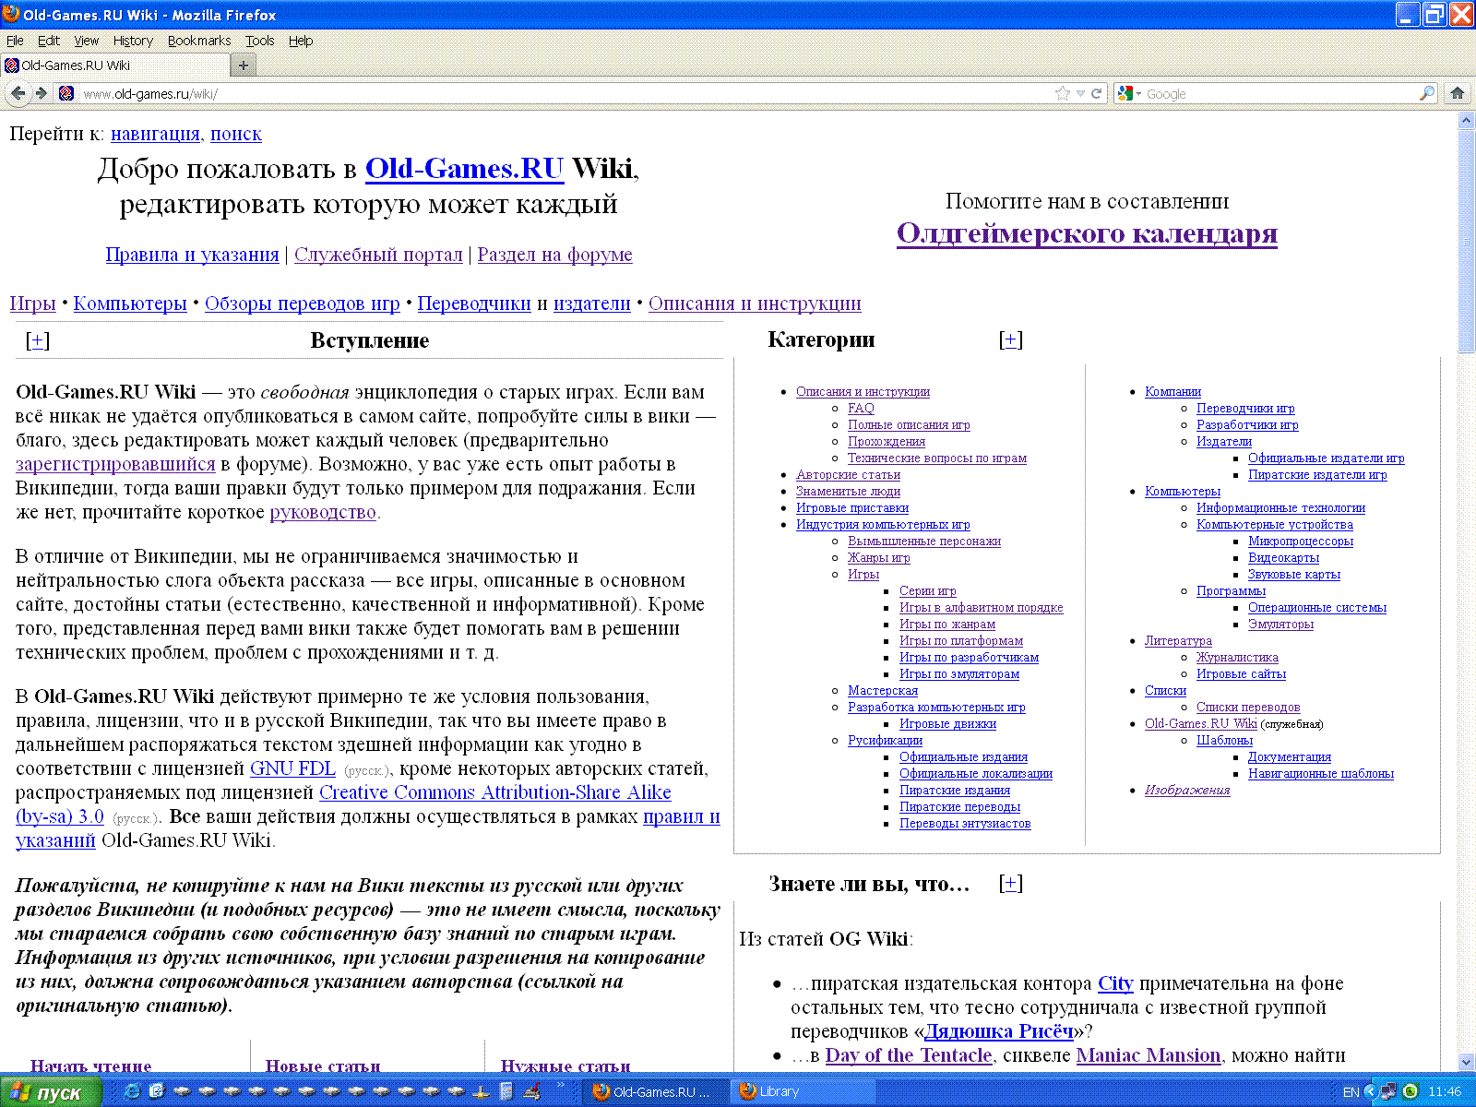
Task: Click the 11:46 system clock
Action: pyautogui.click(x=1445, y=1091)
